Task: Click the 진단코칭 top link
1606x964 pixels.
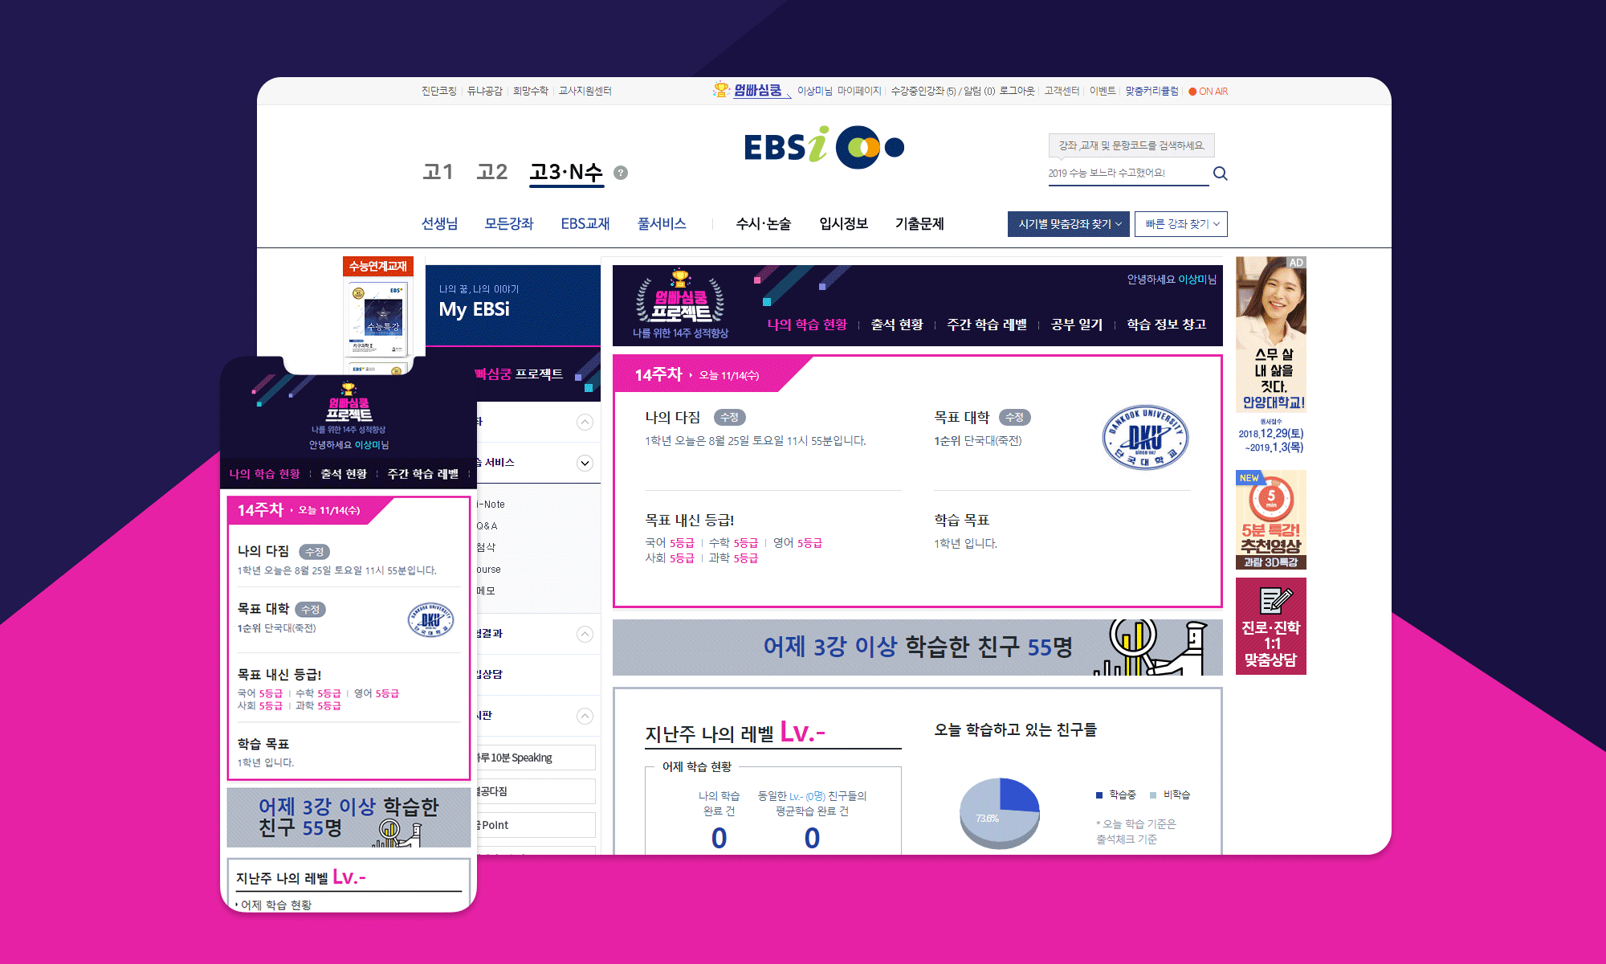Action: [x=439, y=92]
